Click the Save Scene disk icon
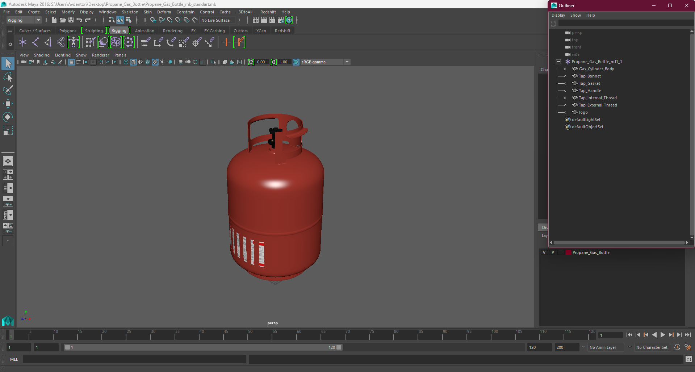695x372 pixels. (x=71, y=20)
